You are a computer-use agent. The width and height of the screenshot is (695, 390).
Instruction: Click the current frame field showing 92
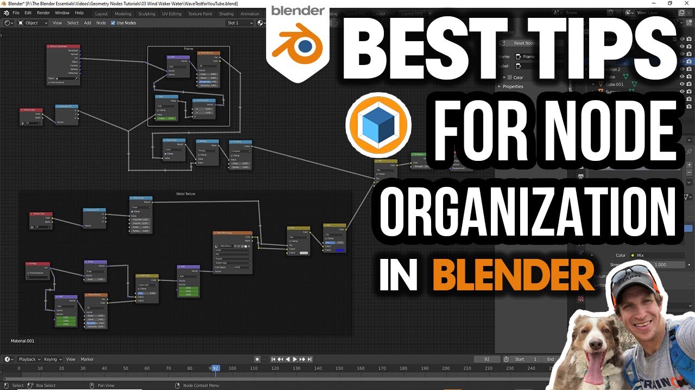point(486,359)
